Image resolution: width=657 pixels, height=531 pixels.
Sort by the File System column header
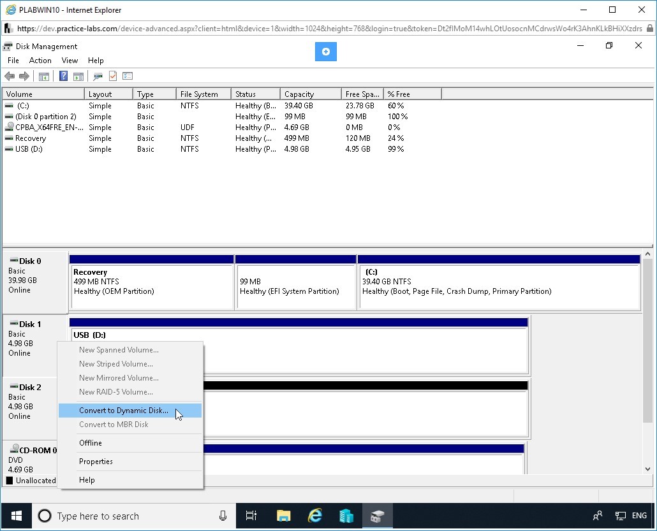[203, 94]
